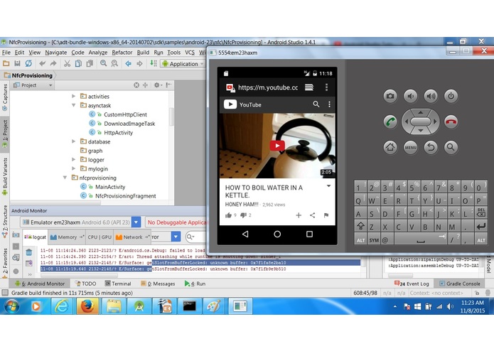Open Gradle Console panel

(x=460, y=283)
